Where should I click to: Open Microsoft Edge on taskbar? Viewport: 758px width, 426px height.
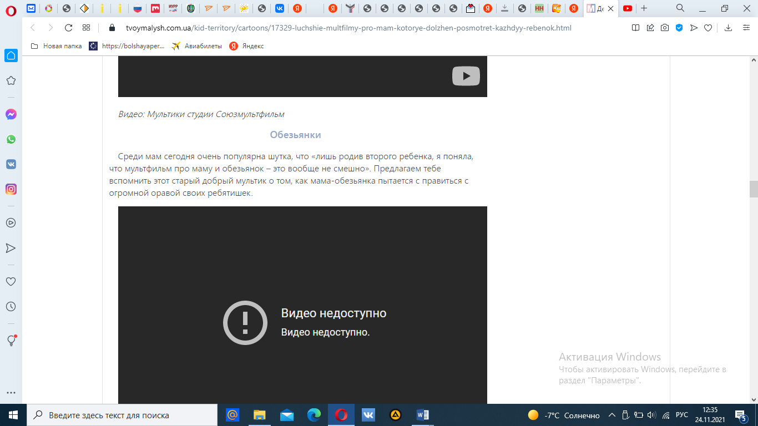(314, 415)
